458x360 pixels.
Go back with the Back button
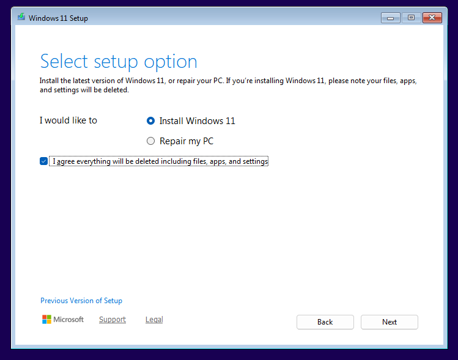[x=325, y=322]
